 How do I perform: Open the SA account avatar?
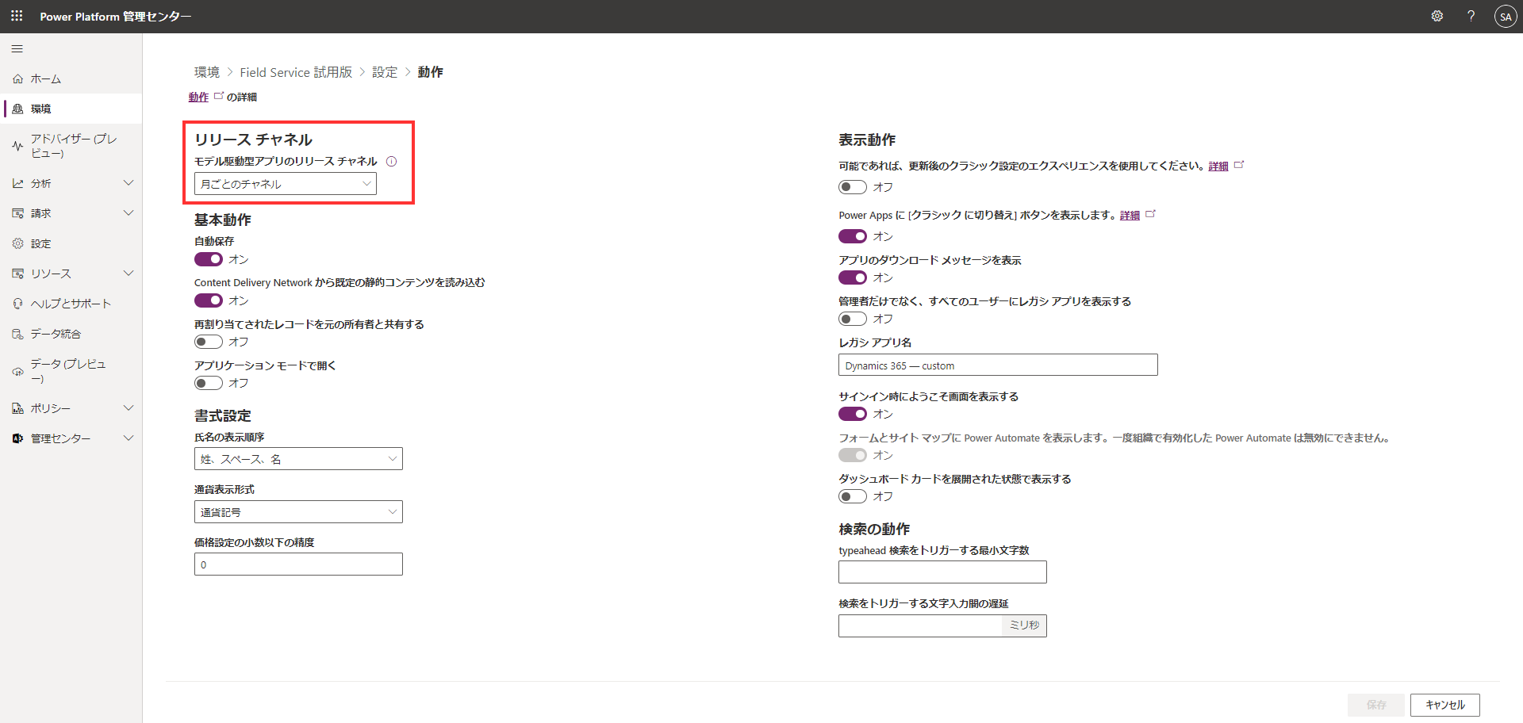(x=1505, y=17)
